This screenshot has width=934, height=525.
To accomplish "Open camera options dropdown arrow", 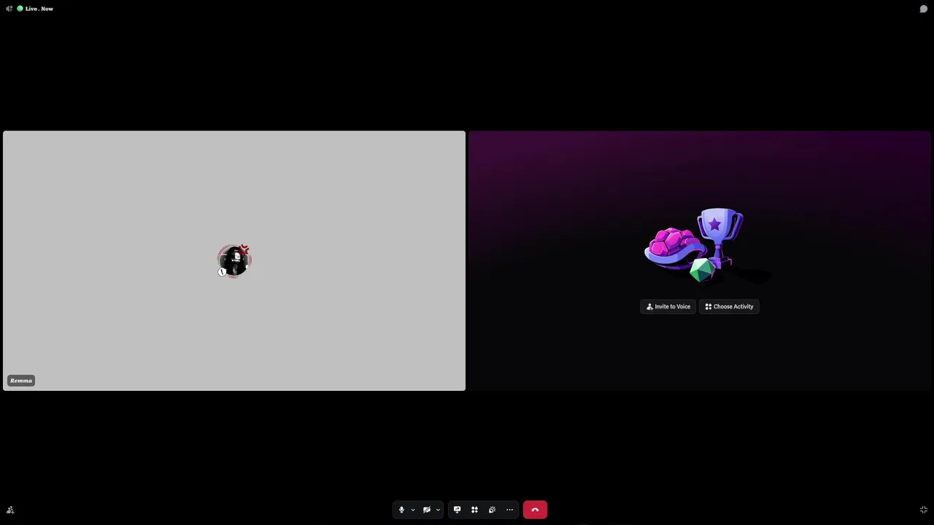I will pyautogui.click(x=438, y=510).
